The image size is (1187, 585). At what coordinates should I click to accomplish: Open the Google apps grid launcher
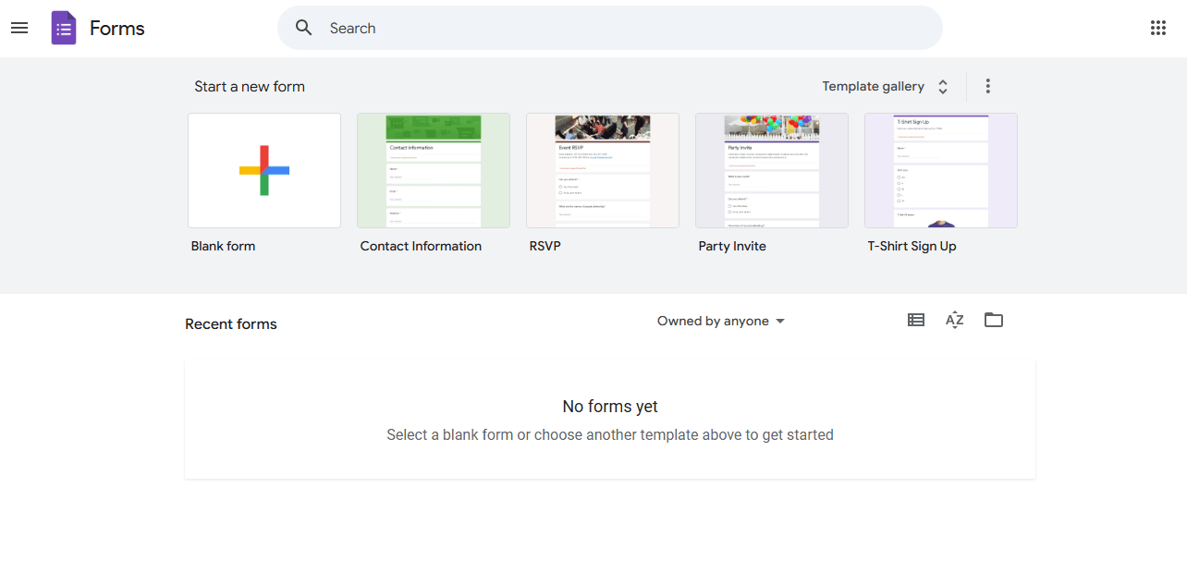1157,28
